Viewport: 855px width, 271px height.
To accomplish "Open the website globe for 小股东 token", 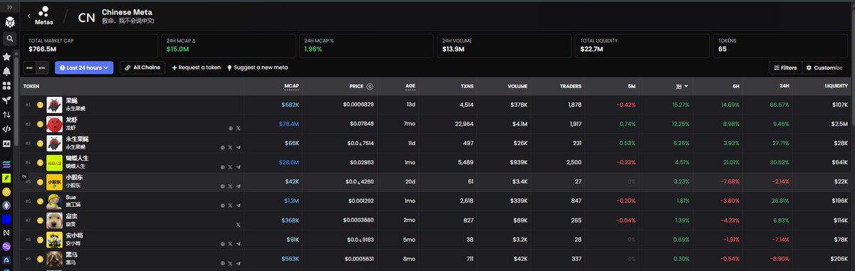I will [222, 186].
